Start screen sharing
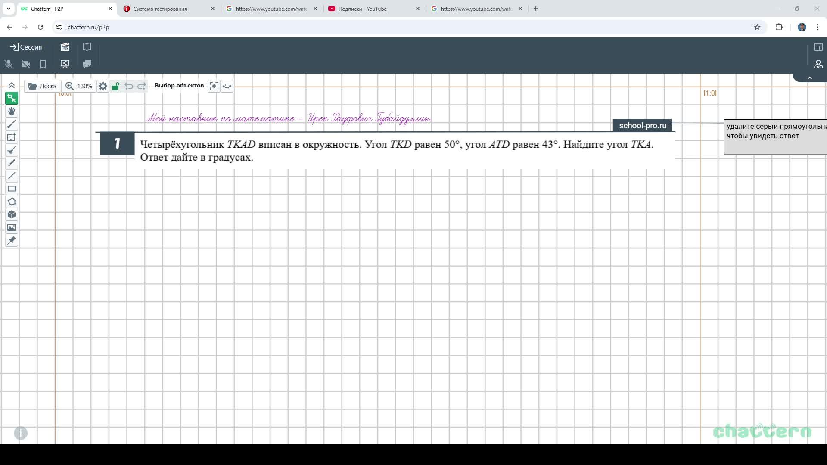The width and height of the screenshot is (827, 465). click(65, 64)
